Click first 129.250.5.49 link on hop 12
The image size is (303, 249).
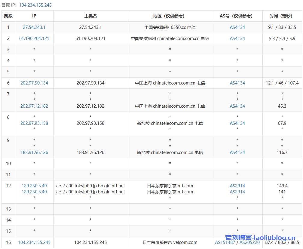(34, 186)
